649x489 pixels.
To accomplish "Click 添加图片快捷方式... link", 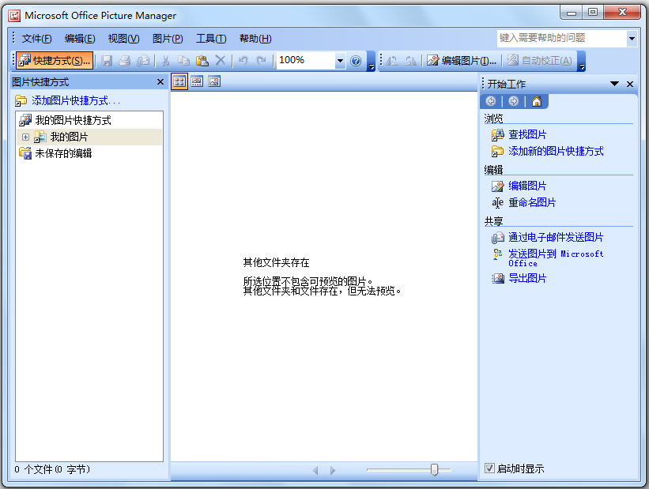I will pyautogui.click(x=76, y=100).
